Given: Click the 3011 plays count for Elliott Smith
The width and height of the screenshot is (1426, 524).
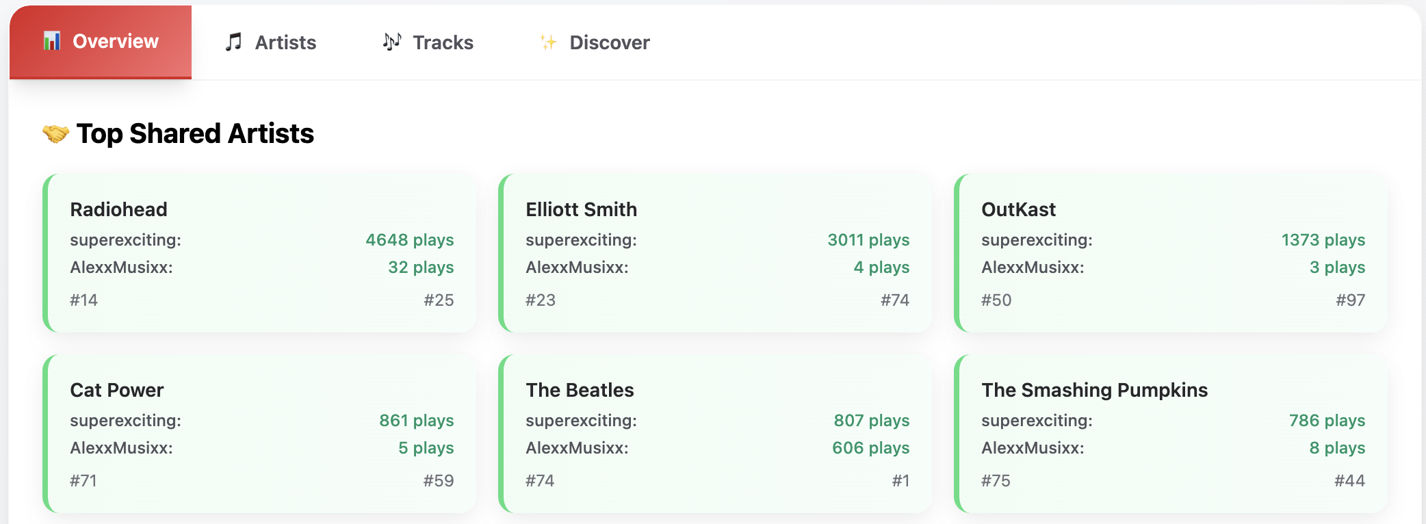Looking at the screenshot, I should coord(868,240).
